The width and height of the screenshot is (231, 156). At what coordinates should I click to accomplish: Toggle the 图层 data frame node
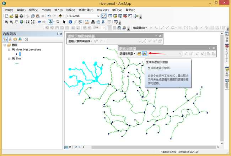point(5,45)
